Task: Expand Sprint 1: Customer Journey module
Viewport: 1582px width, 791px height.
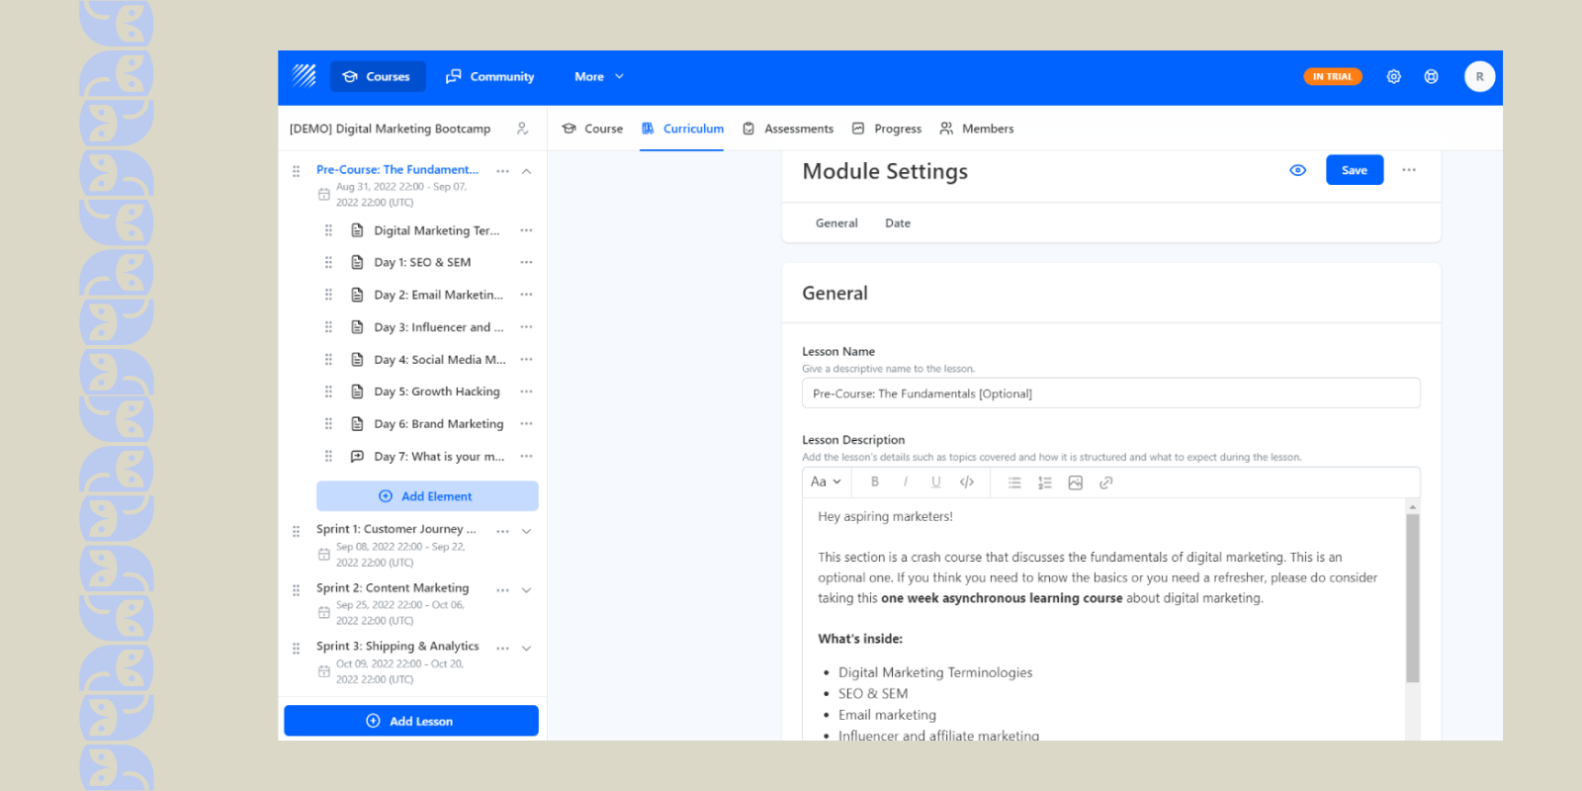Action: (x=526, y=531)
